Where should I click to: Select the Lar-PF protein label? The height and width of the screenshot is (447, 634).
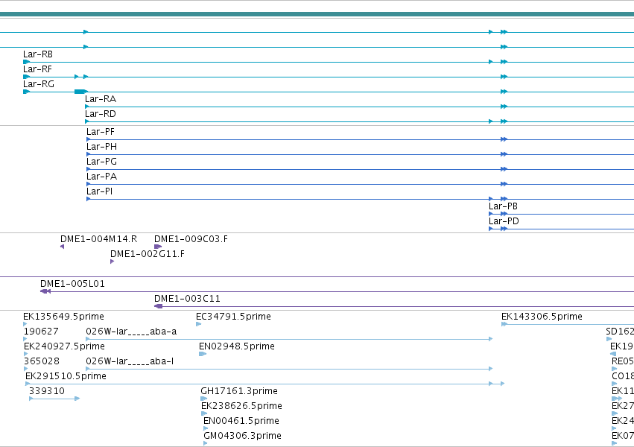(101, 132)
